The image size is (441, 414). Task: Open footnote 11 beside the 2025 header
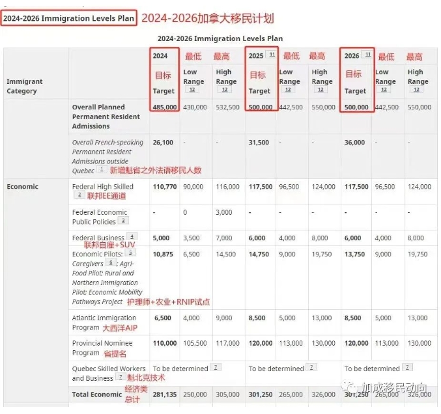272,55
